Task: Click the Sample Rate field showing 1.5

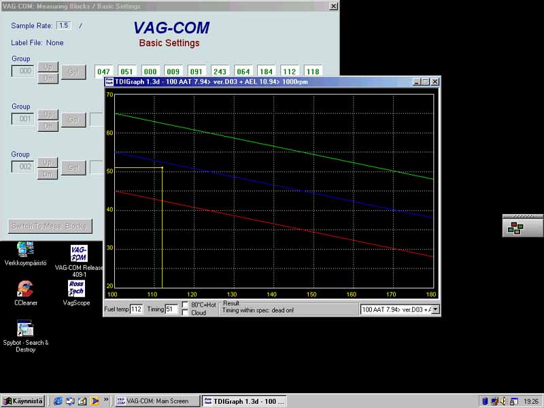Action: tap(63, 26)
